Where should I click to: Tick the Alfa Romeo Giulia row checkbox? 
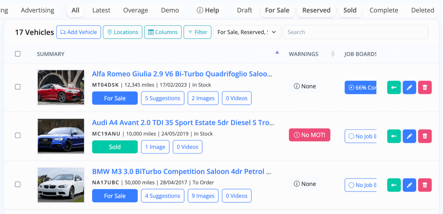pyautogui.click(x=18, y=87)
